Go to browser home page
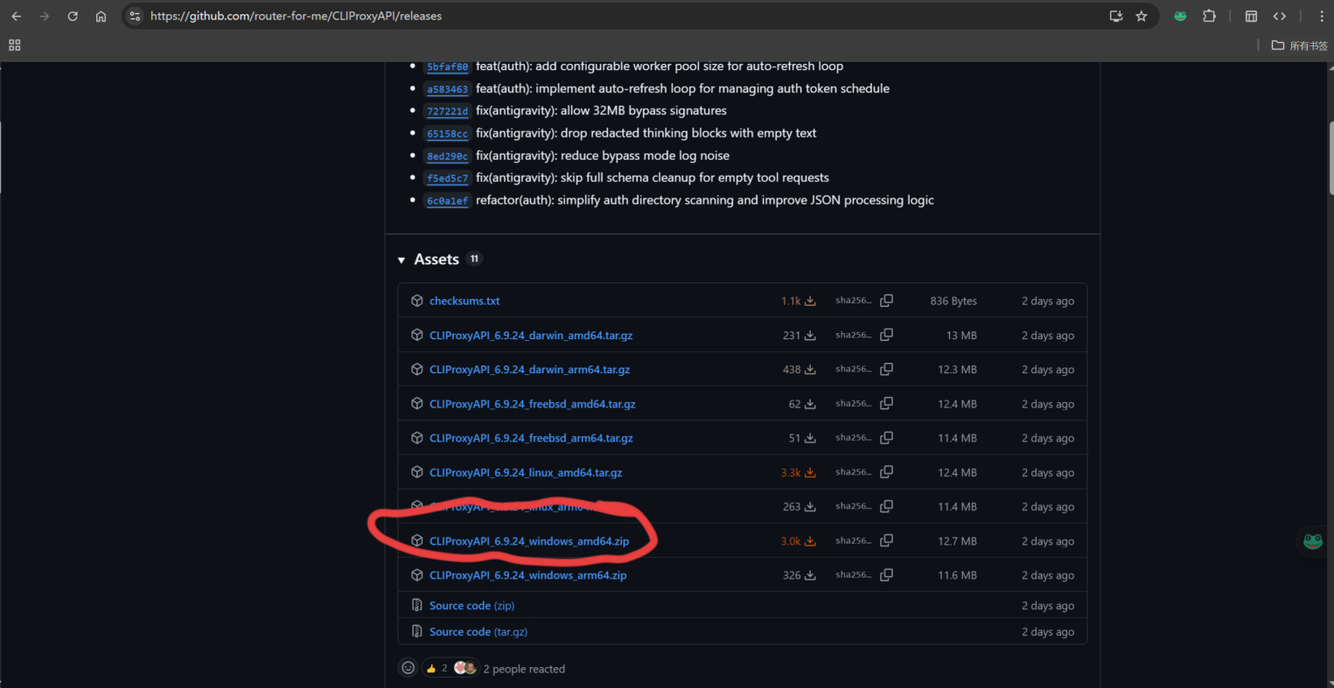 [x=101, y=16]
